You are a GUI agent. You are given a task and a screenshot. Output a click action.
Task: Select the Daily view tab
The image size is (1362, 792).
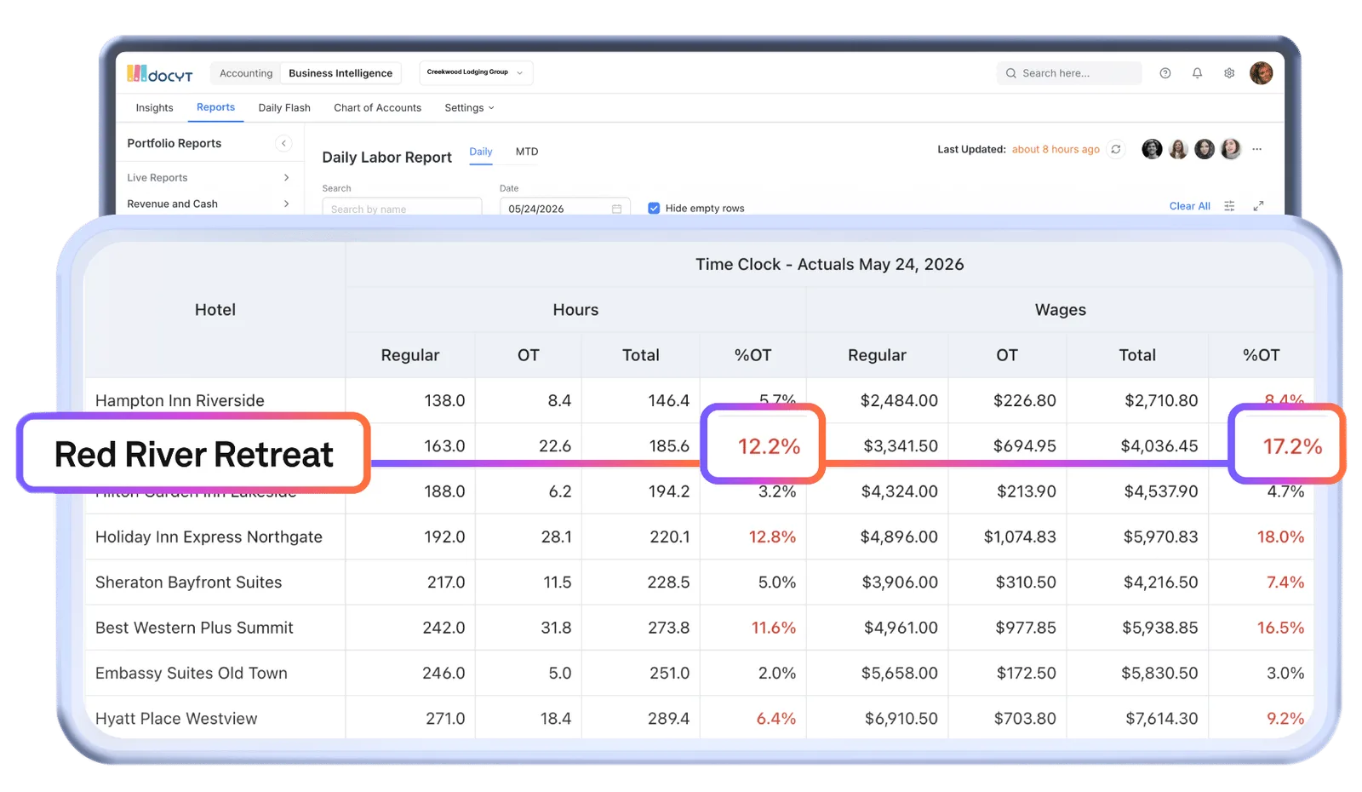(481, 152)
